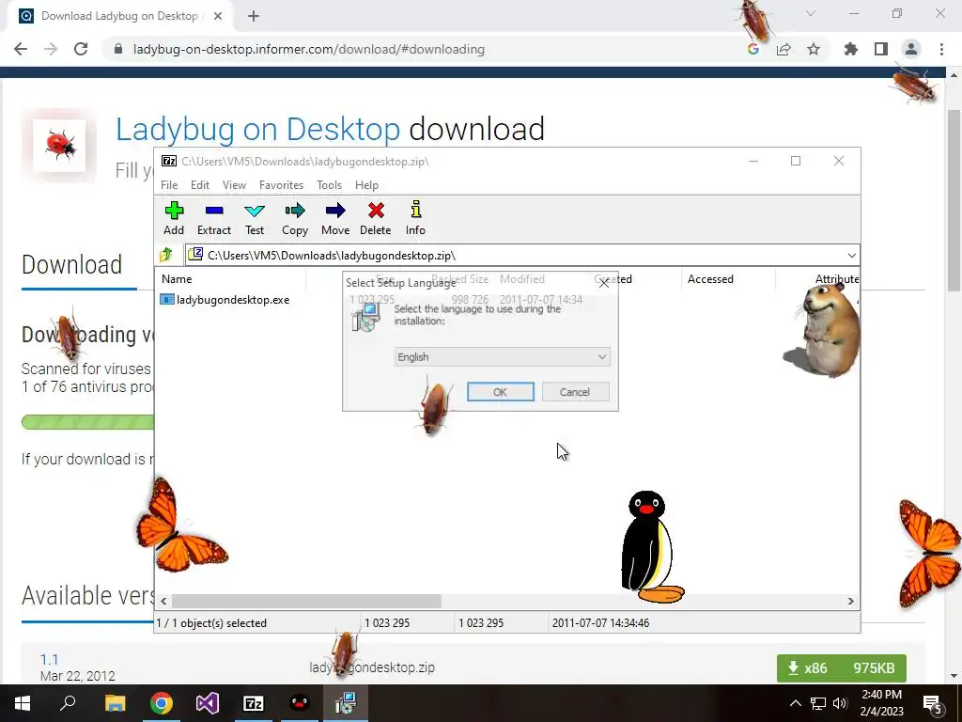Sort by the Name column header
962x722 pixels.
pyautogui.click(x=177, y=278)
